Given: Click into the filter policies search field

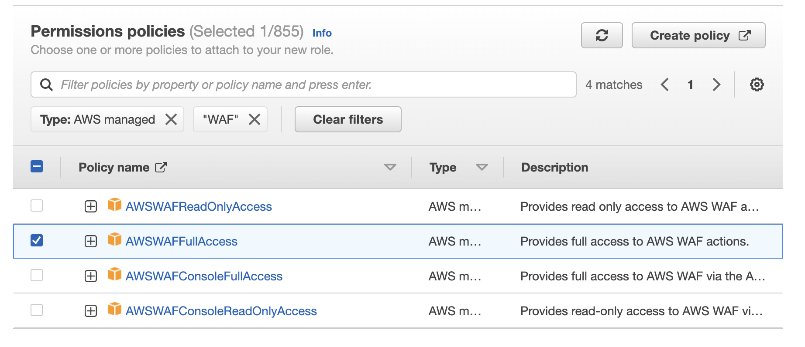Looking at the screenshot, I should click(x=303, y=84).
